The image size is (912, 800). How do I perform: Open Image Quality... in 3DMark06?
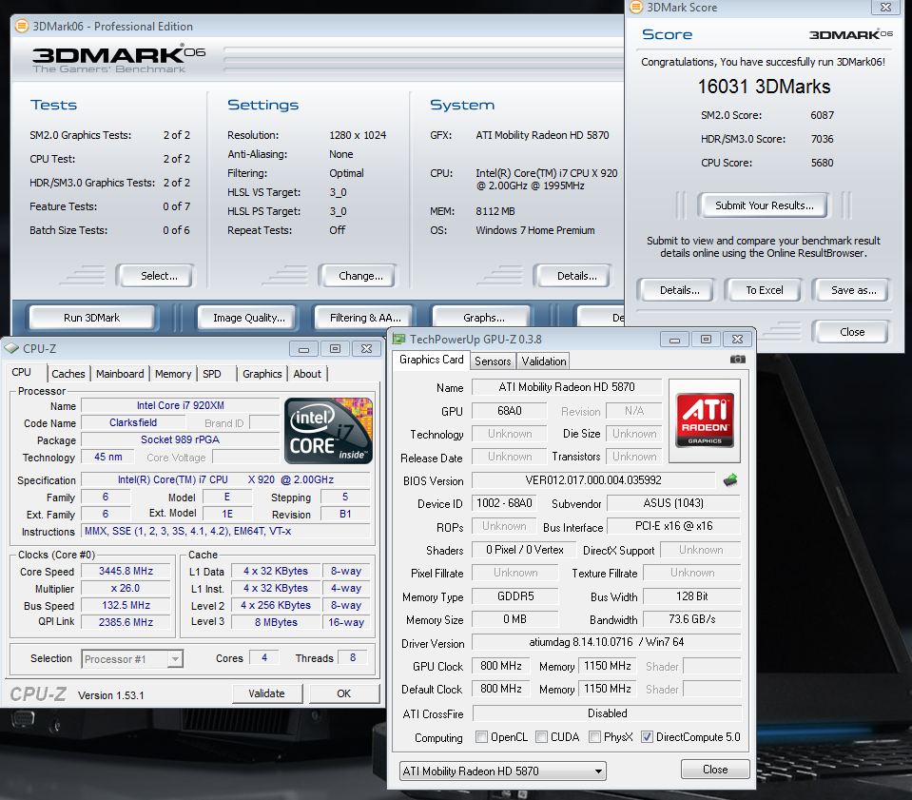[248, 318]
